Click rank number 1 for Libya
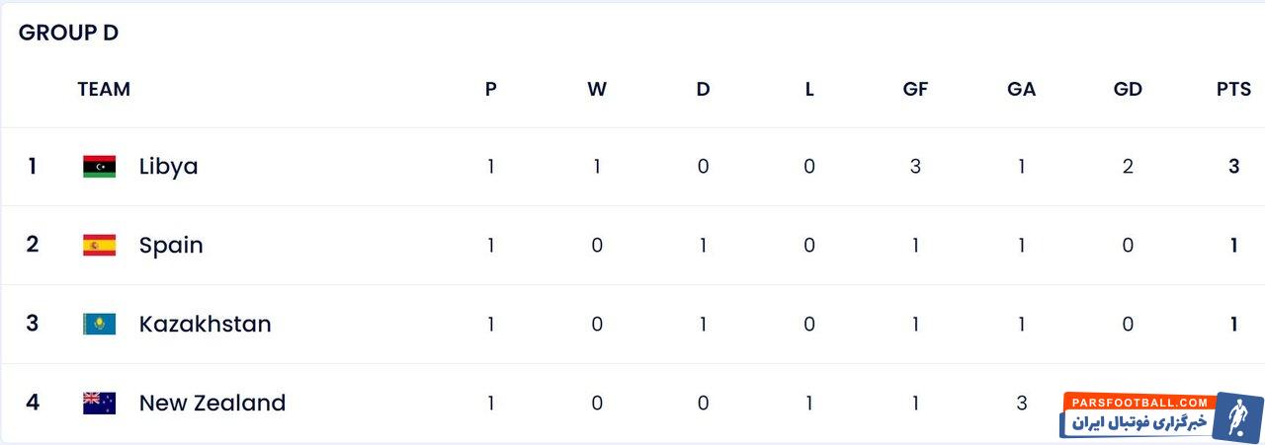The image size is (1265, 445). click(33, 167)
